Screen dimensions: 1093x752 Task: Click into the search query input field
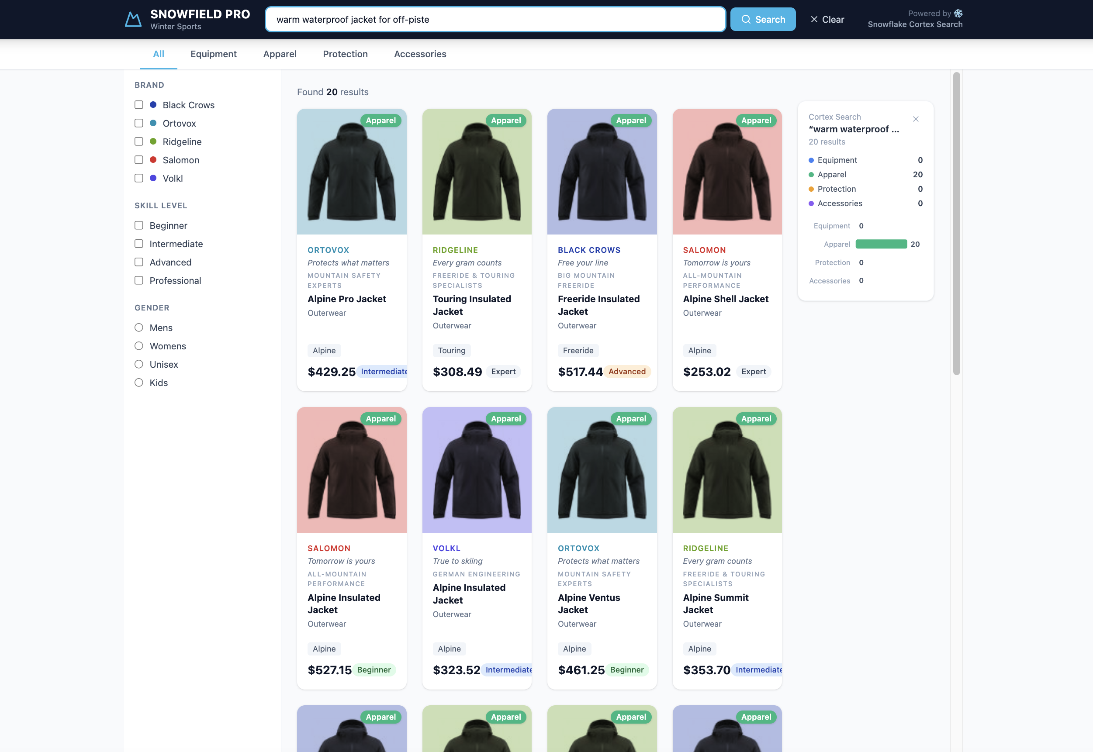coord(495,19)
